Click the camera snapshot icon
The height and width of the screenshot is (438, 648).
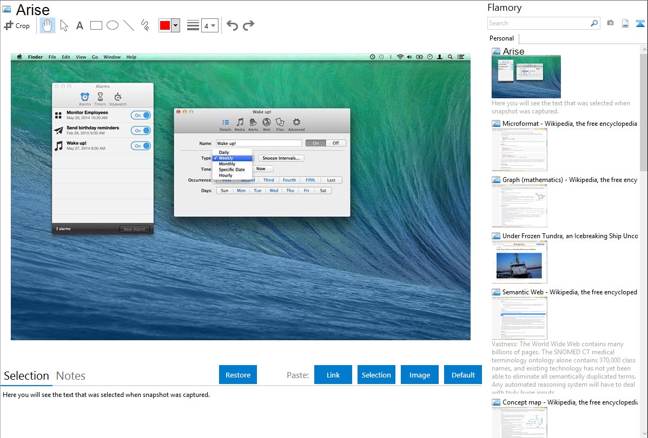[610, 23]
